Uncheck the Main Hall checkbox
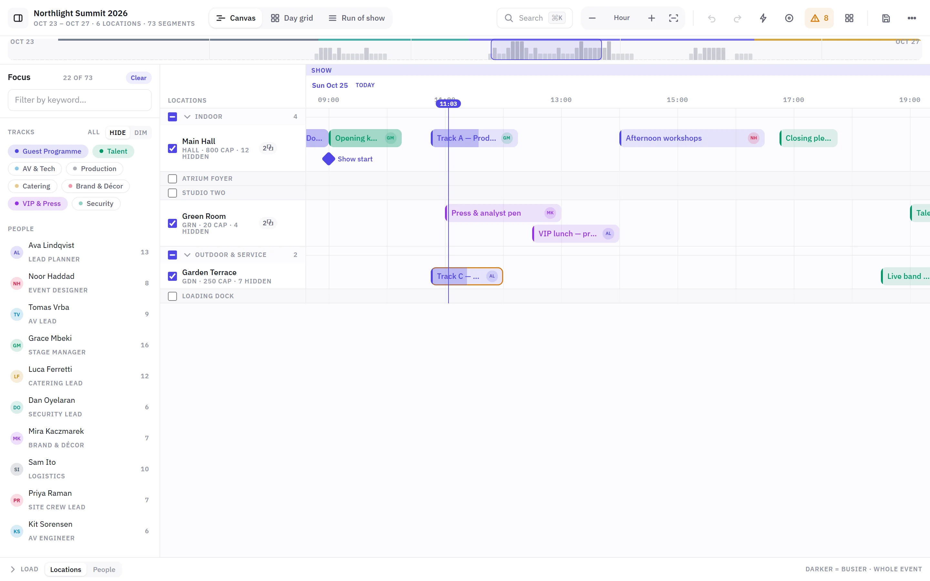This screenshot has width=930, height=581. pos(172,148)
